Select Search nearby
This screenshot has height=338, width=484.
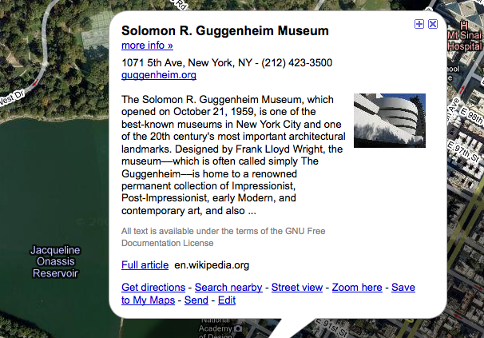point(228,288)
